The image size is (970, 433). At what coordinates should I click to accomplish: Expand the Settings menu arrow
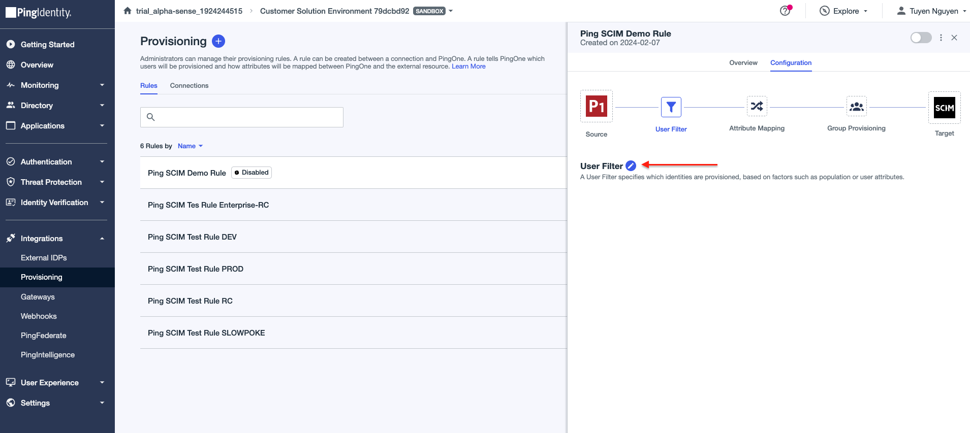coord(102,403)
